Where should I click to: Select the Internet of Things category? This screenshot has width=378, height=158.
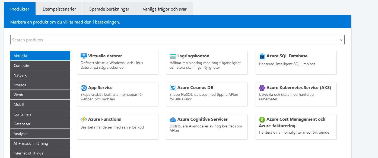[x=40, y=153]
